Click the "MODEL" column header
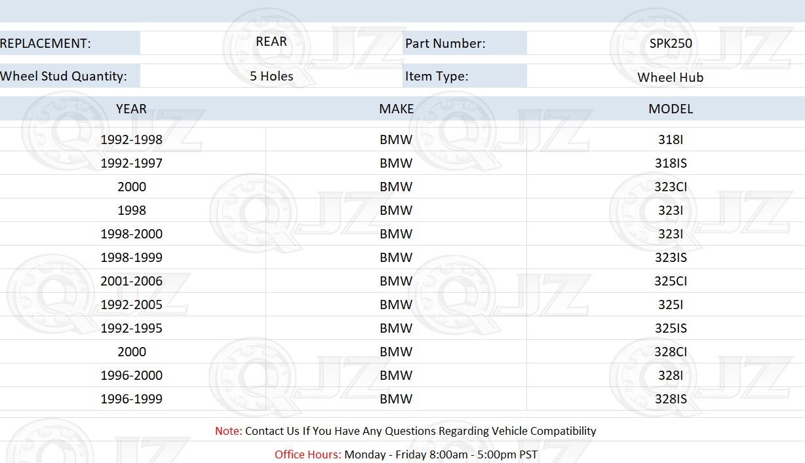The width and height of the screenshot is (805, 463). (671, 109)
